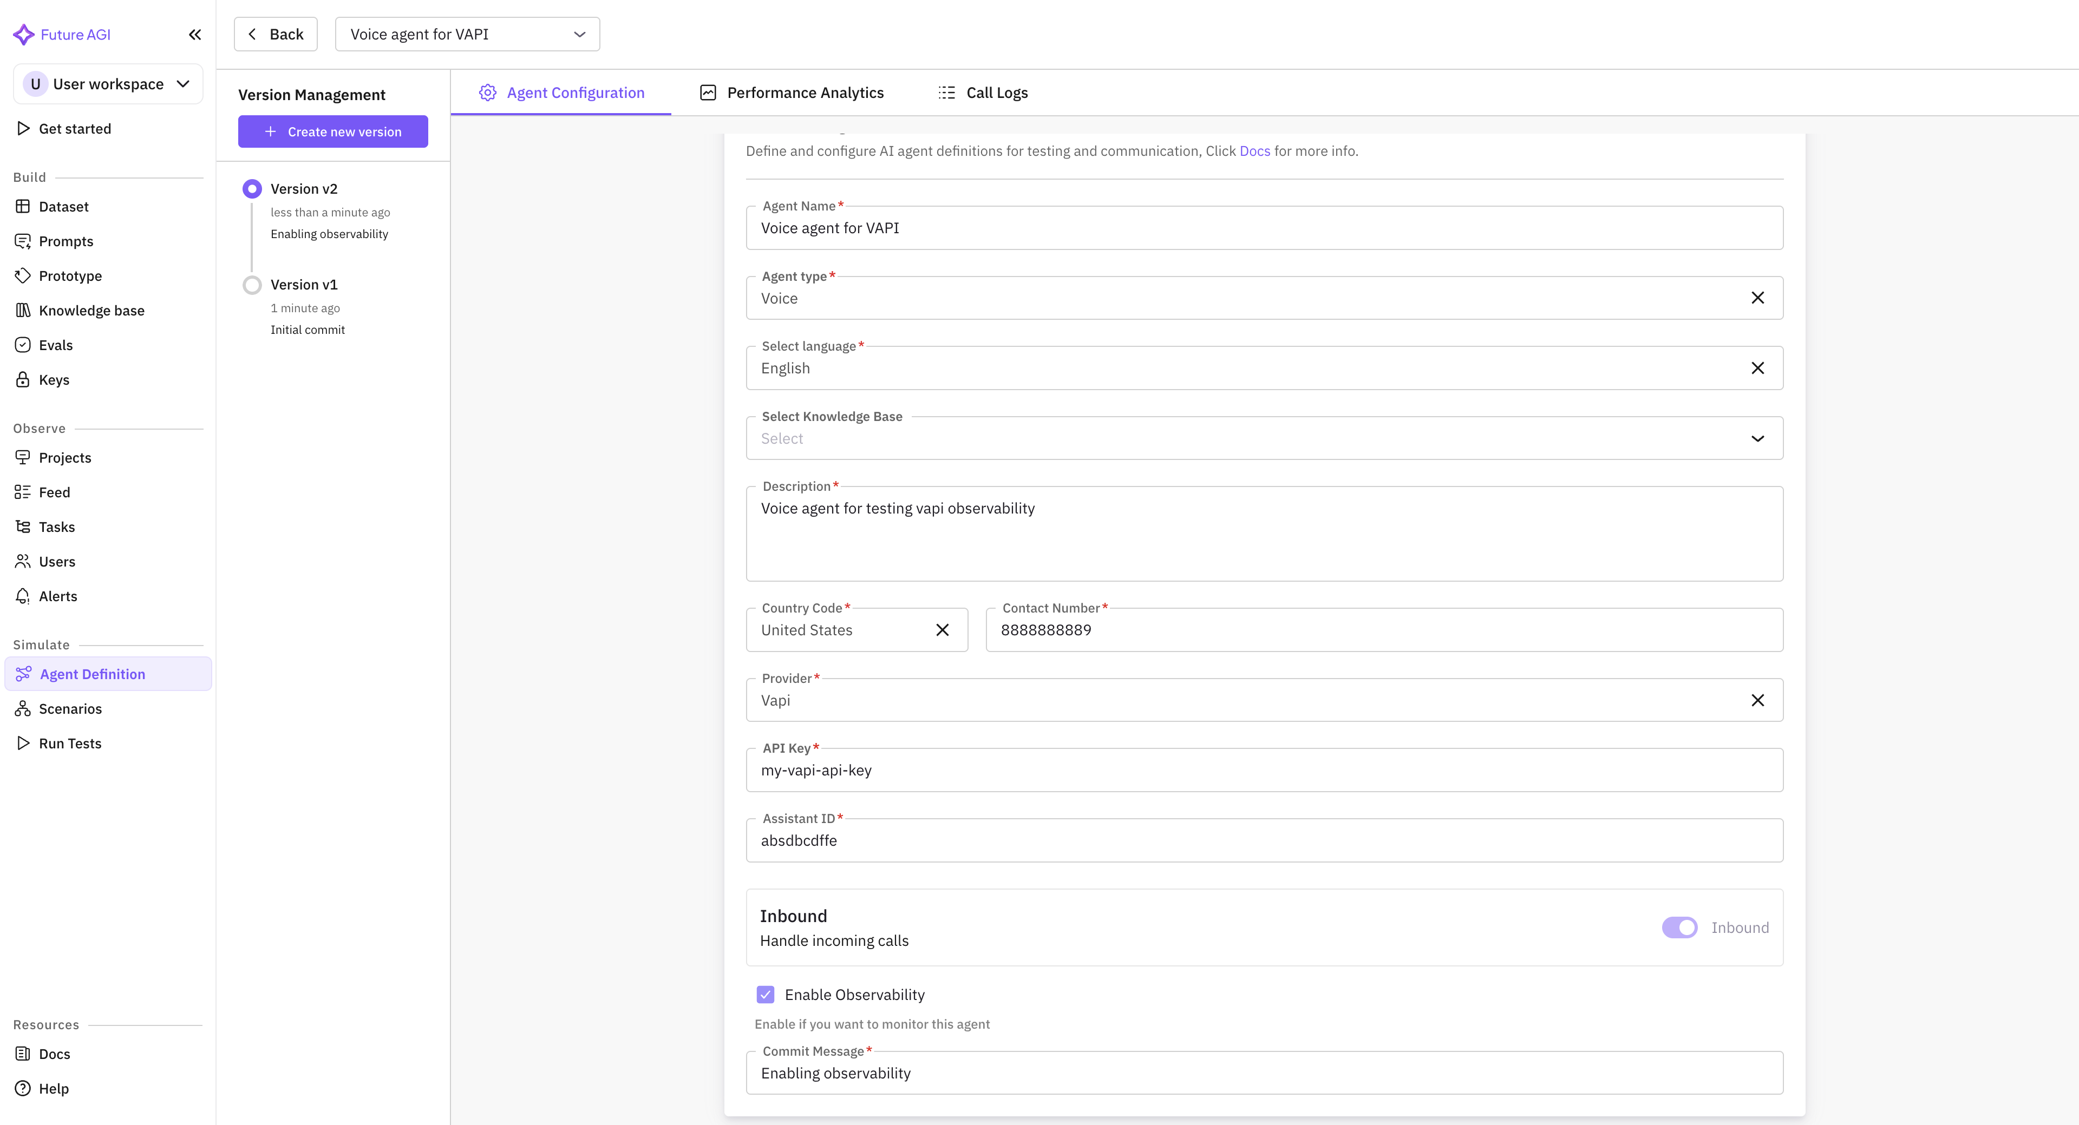This screenshot has width=2079, height=1125.
Task: Open the Knowledge base panel
Action: (91, 310)
